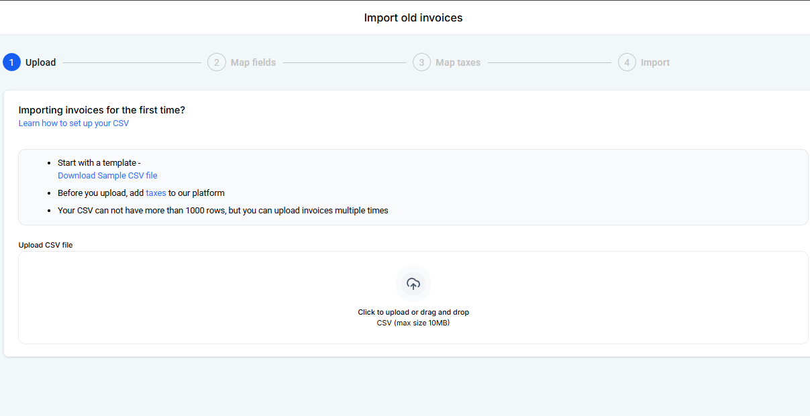
Task: Click the 'Click to upload or drag and drop' text
Action: [413, 312]
